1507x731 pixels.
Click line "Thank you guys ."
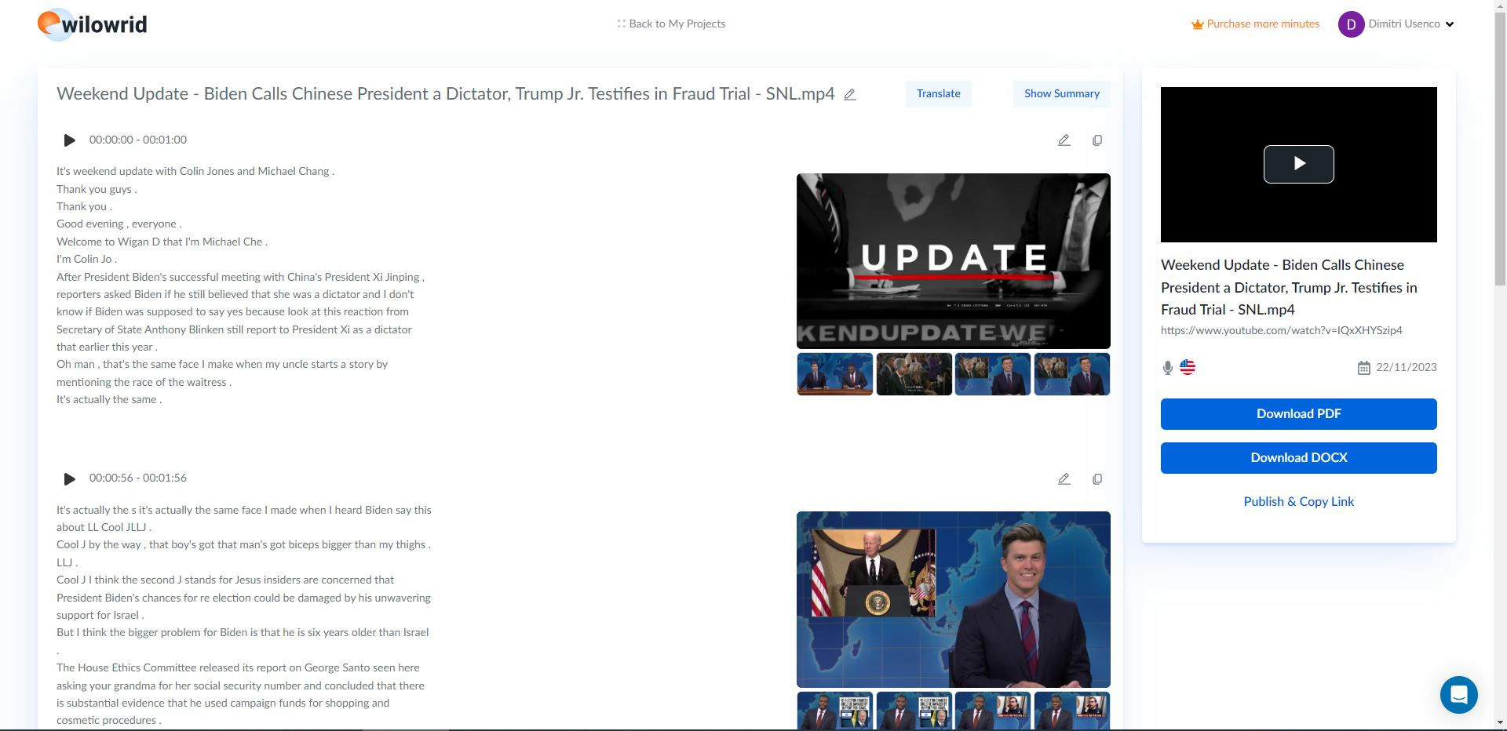pos(97,189)
